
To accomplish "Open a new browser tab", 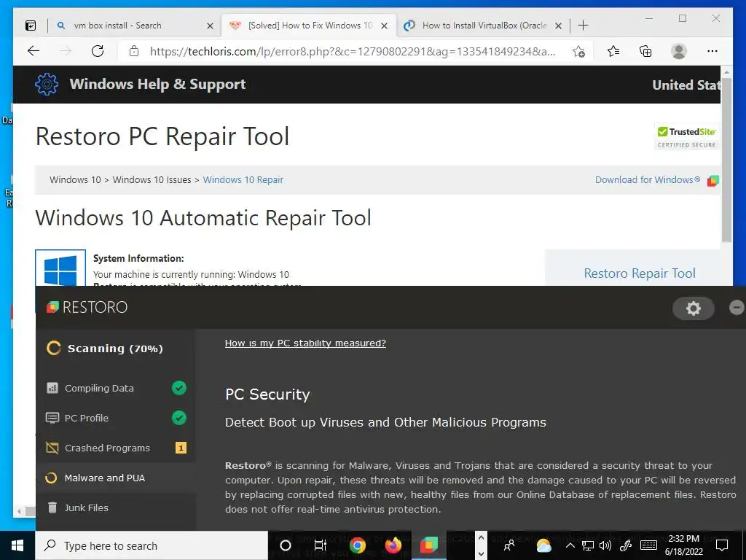I will tap(583, 26).
